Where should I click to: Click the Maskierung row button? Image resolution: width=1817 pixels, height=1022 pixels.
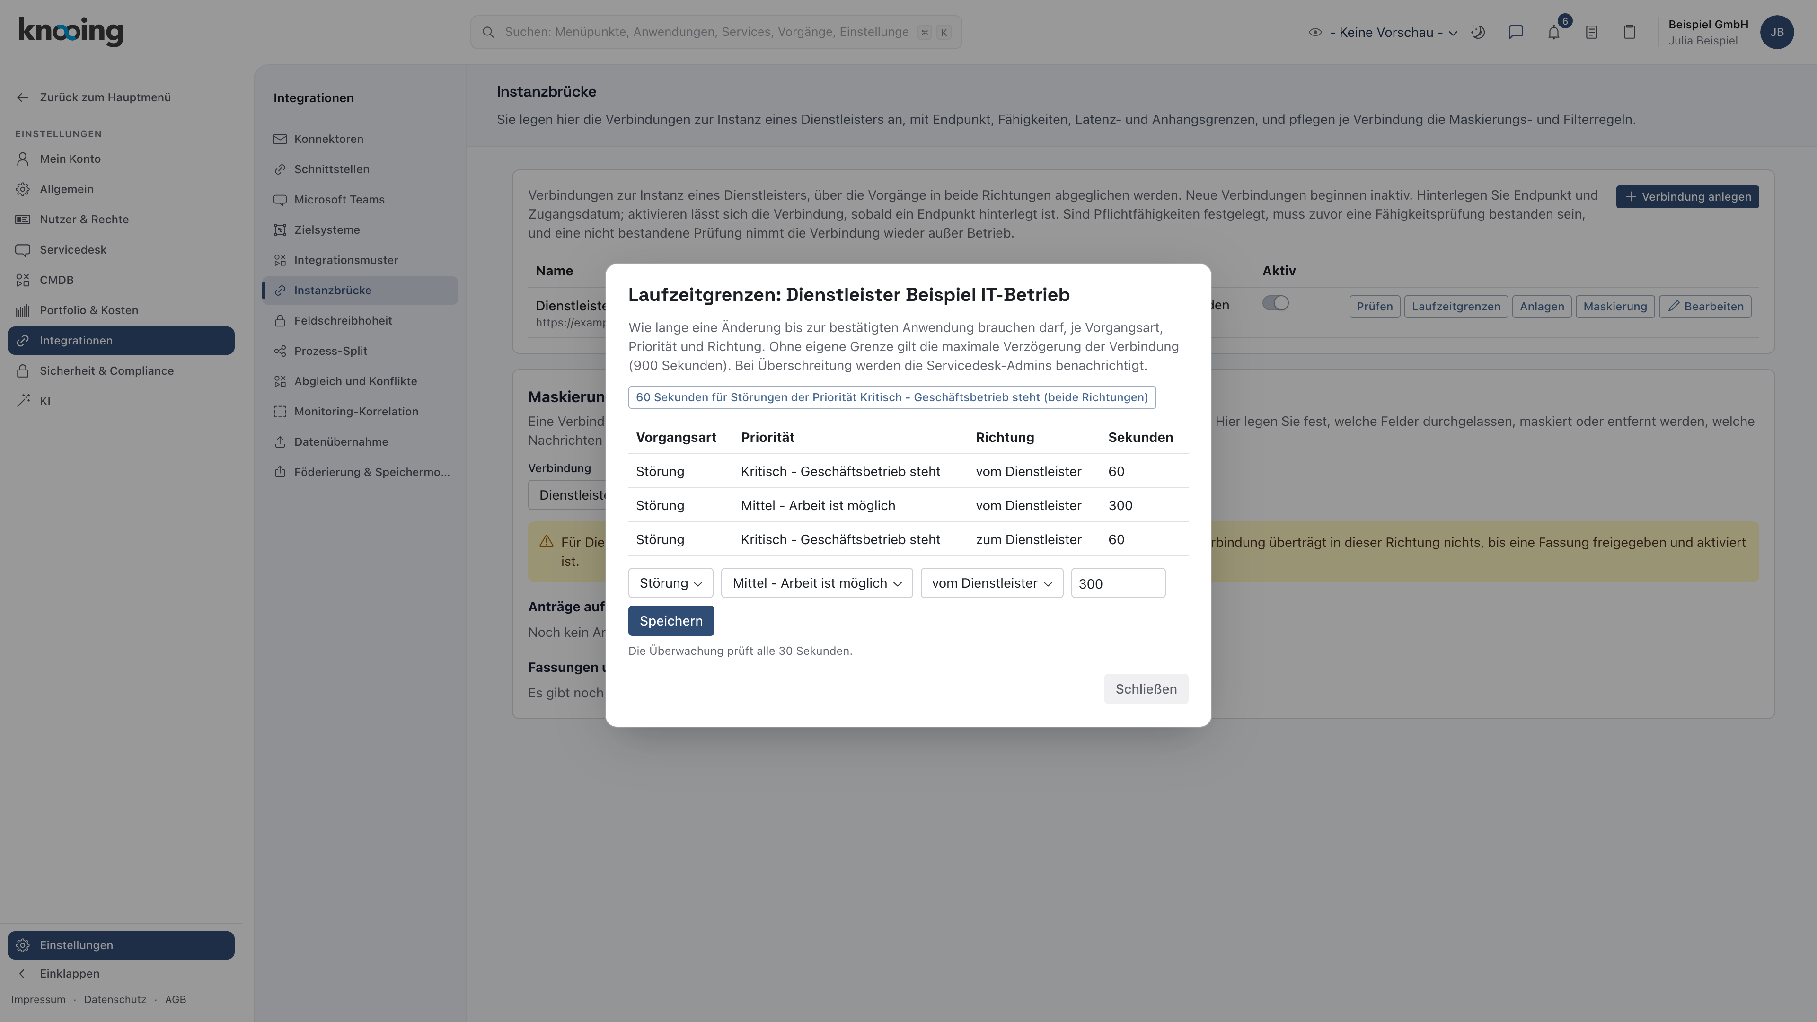click(x=1614, y=307)
